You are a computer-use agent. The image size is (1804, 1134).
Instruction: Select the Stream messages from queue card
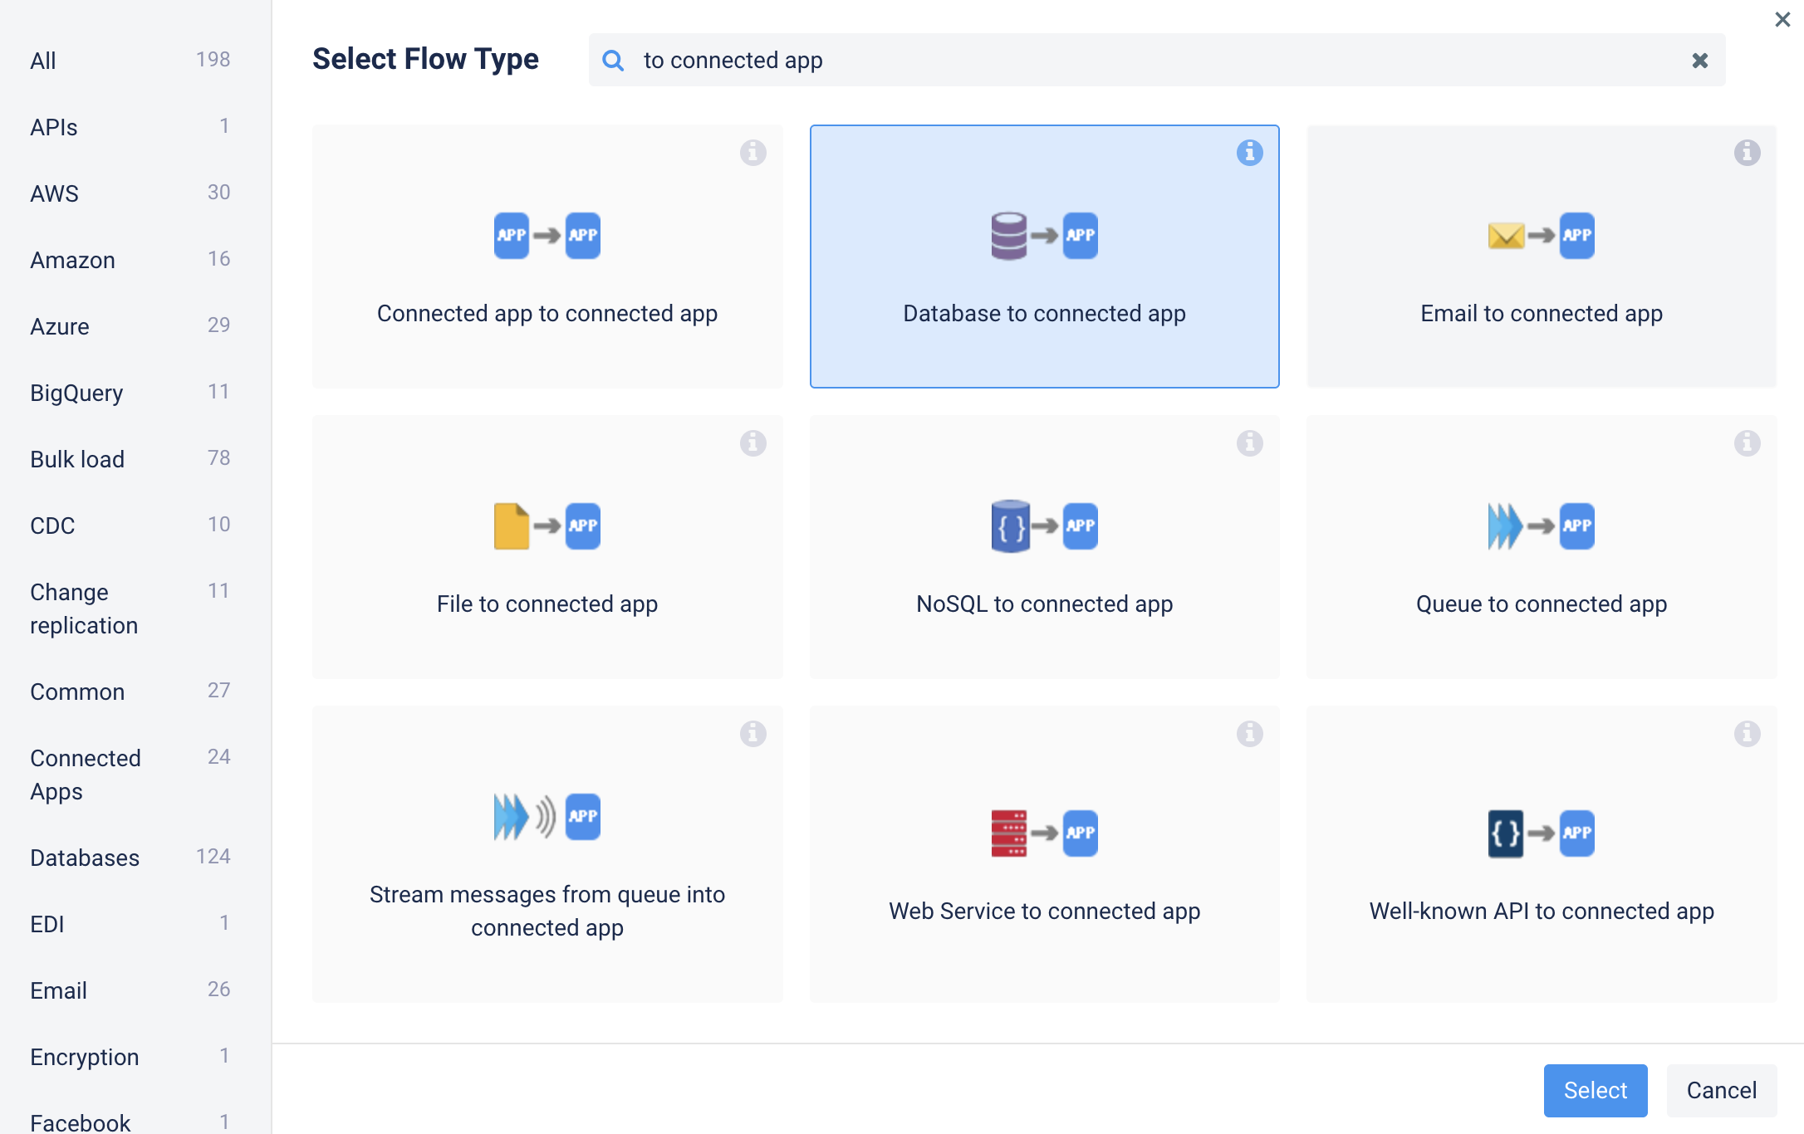pyautogui.click(x=547, y=854)
